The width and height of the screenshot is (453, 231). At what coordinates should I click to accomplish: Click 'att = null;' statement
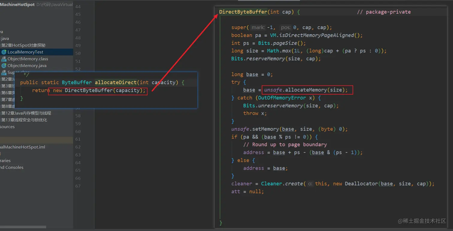(x=247, y=192)
